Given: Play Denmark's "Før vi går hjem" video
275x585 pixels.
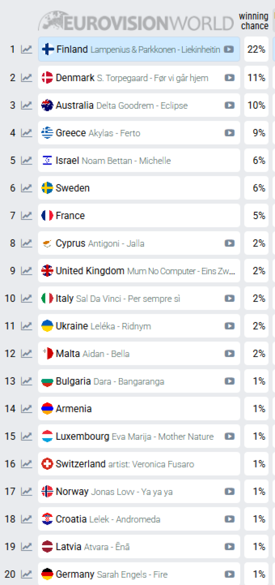Looking at the screenshot, I should [x=229, y=78].
